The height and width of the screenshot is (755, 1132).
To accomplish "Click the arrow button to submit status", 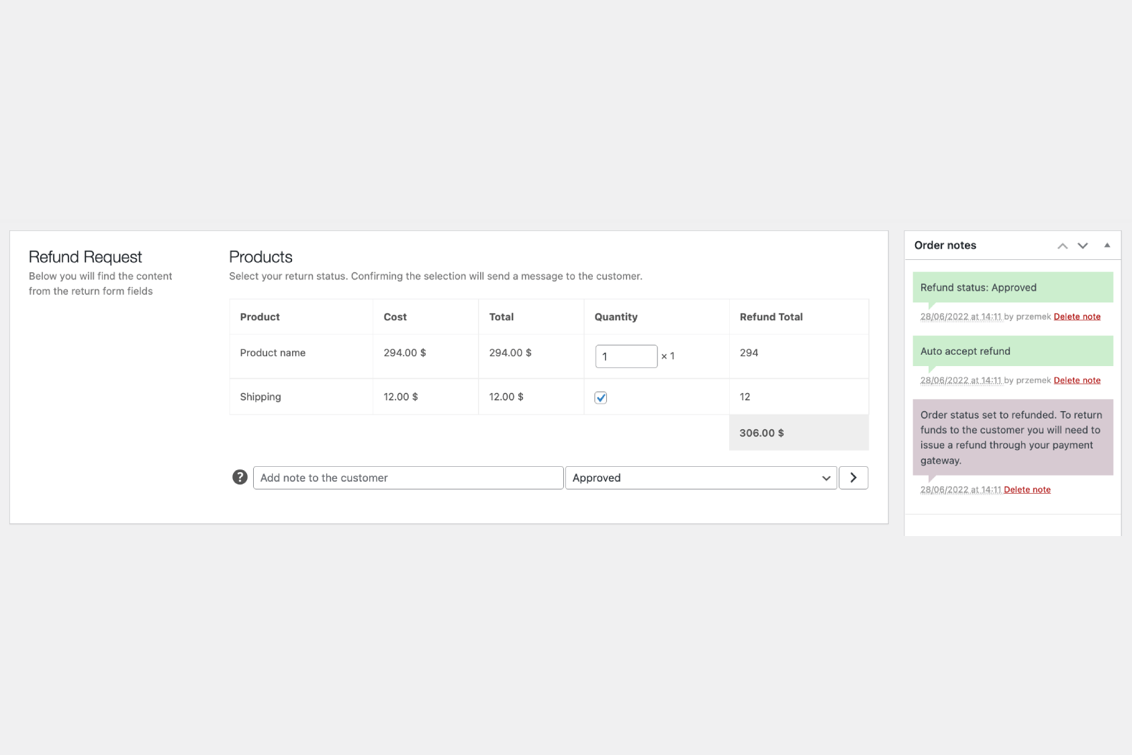I will (x=853, y=478).
